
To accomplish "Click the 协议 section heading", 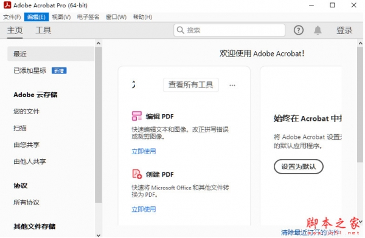I will [x=21, y=186].
